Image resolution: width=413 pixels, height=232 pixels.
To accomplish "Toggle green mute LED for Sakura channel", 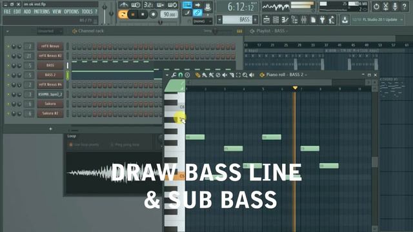I will [x=8, y=104].
